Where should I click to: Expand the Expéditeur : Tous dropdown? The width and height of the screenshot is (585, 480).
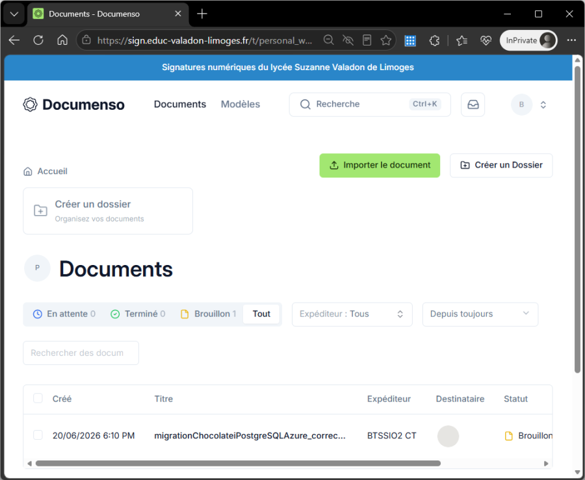click(352, 314)
